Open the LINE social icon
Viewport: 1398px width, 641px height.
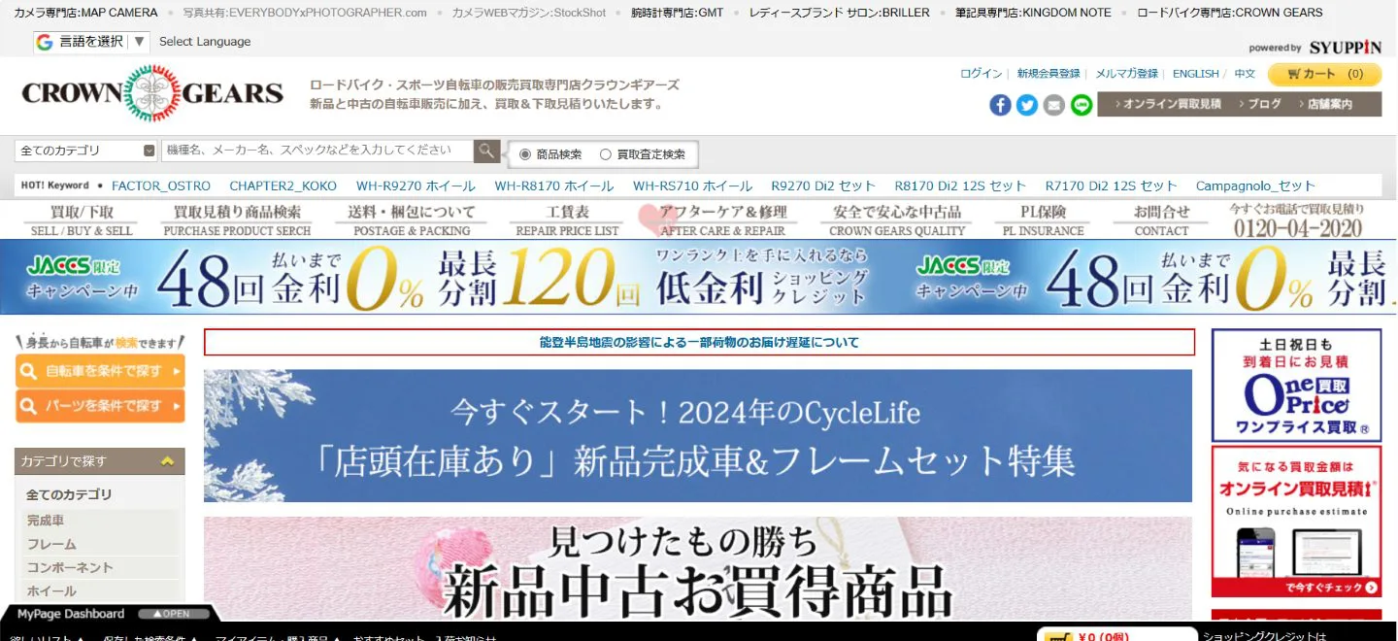point(1082,105)
